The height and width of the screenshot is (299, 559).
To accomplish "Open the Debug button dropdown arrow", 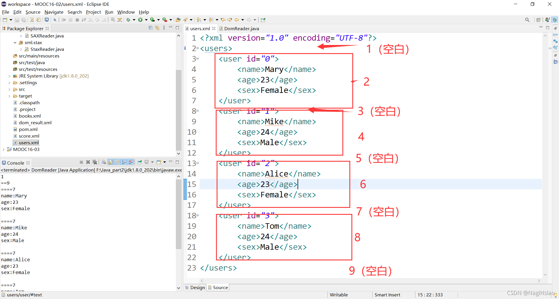I will click(134, 20).
